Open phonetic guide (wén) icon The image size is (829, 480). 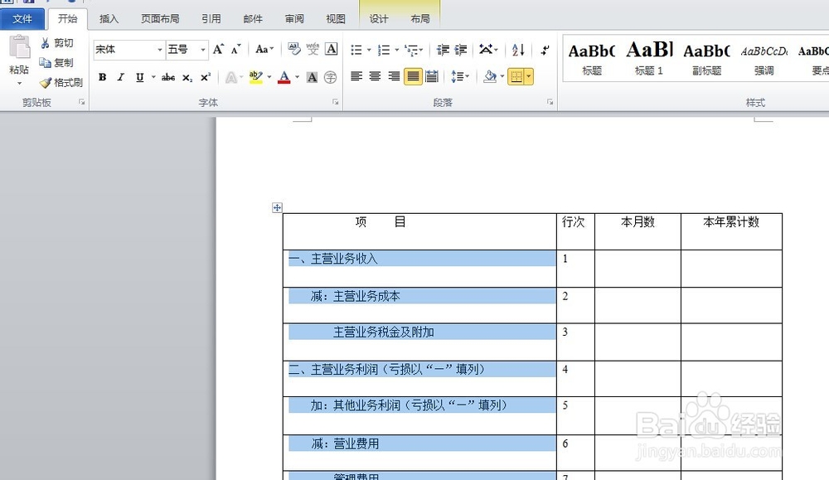pos(313,49)
